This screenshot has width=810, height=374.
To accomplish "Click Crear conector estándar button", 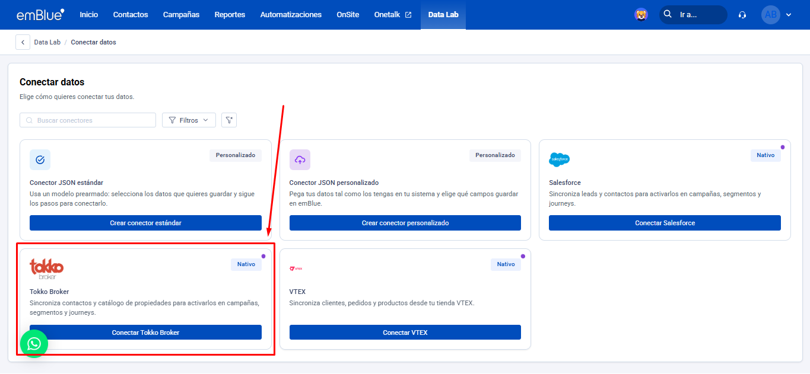I will (x=145, y=223).
